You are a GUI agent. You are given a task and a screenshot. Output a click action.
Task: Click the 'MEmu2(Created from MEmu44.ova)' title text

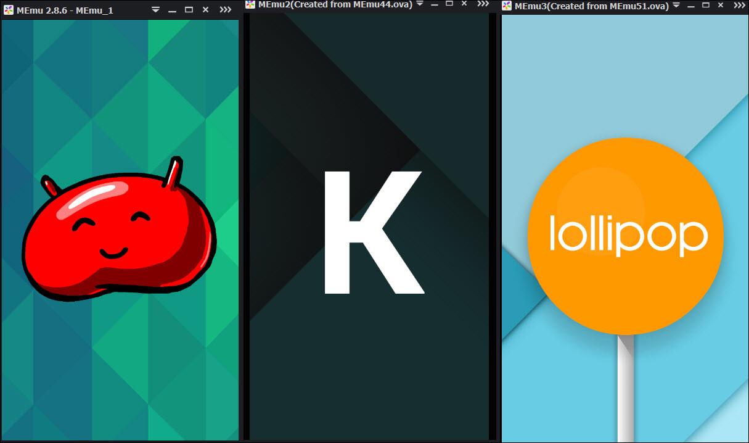point(335,4)
